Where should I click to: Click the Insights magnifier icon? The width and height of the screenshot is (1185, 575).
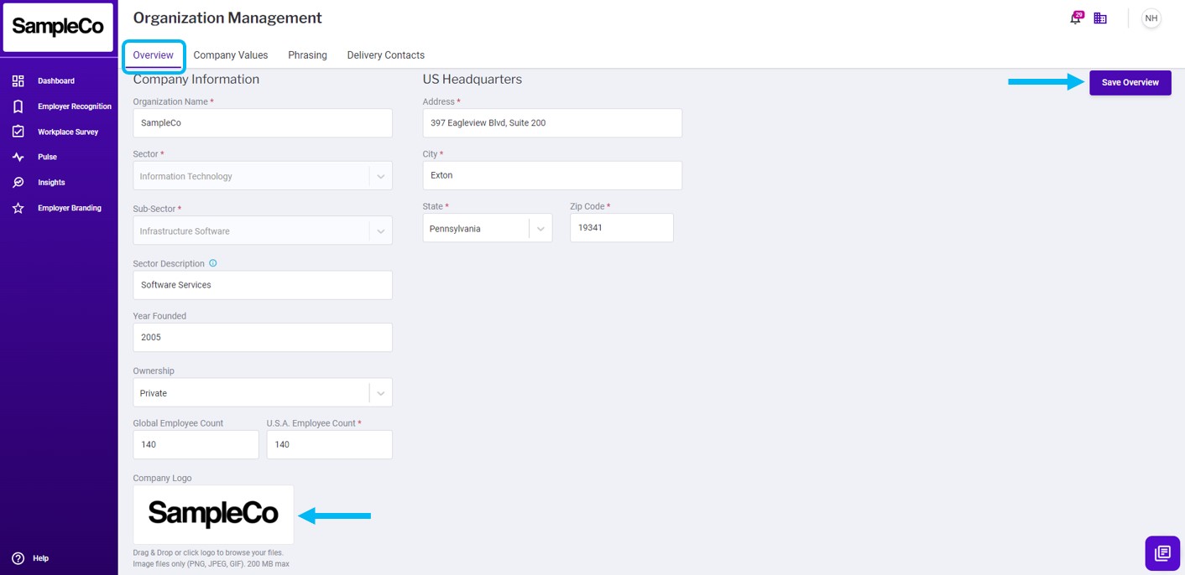pyautogui.click(x=18, y=182)
